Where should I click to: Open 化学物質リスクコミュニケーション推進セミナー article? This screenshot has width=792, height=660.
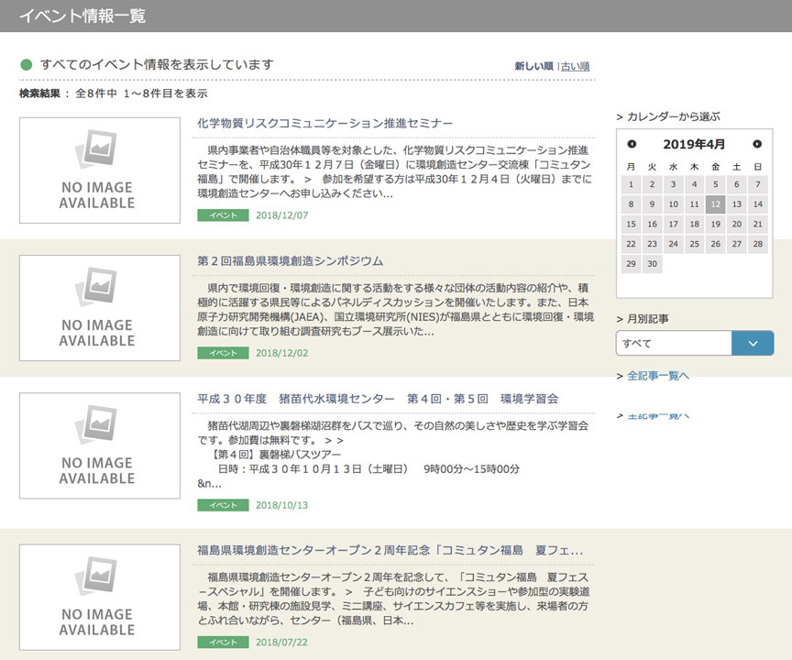point(324,123)
